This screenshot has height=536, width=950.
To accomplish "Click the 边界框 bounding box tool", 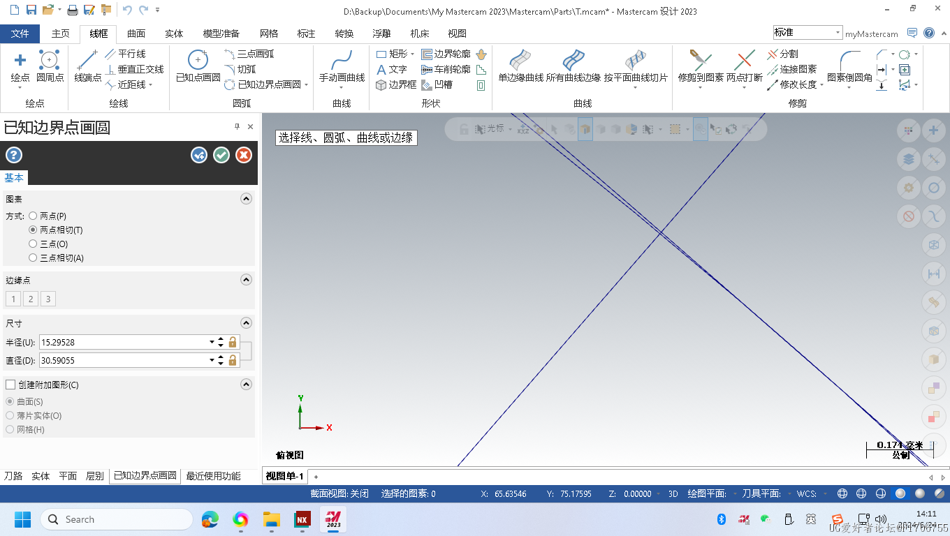I will point(396,84).
